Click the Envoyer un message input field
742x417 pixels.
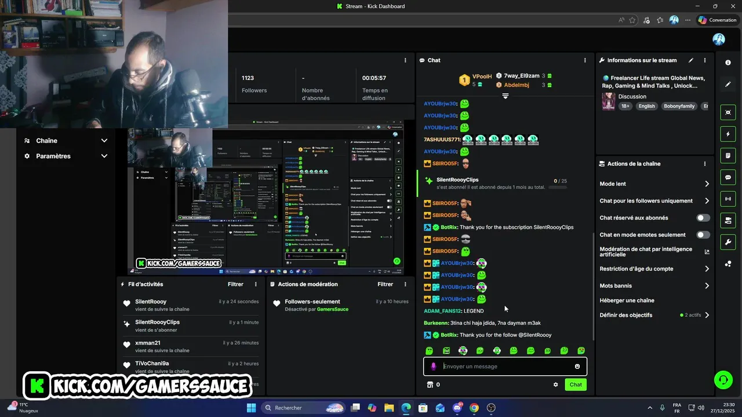tap(505, 366)
